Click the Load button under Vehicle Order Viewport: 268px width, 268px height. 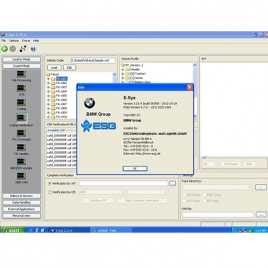tap(54, 67)
